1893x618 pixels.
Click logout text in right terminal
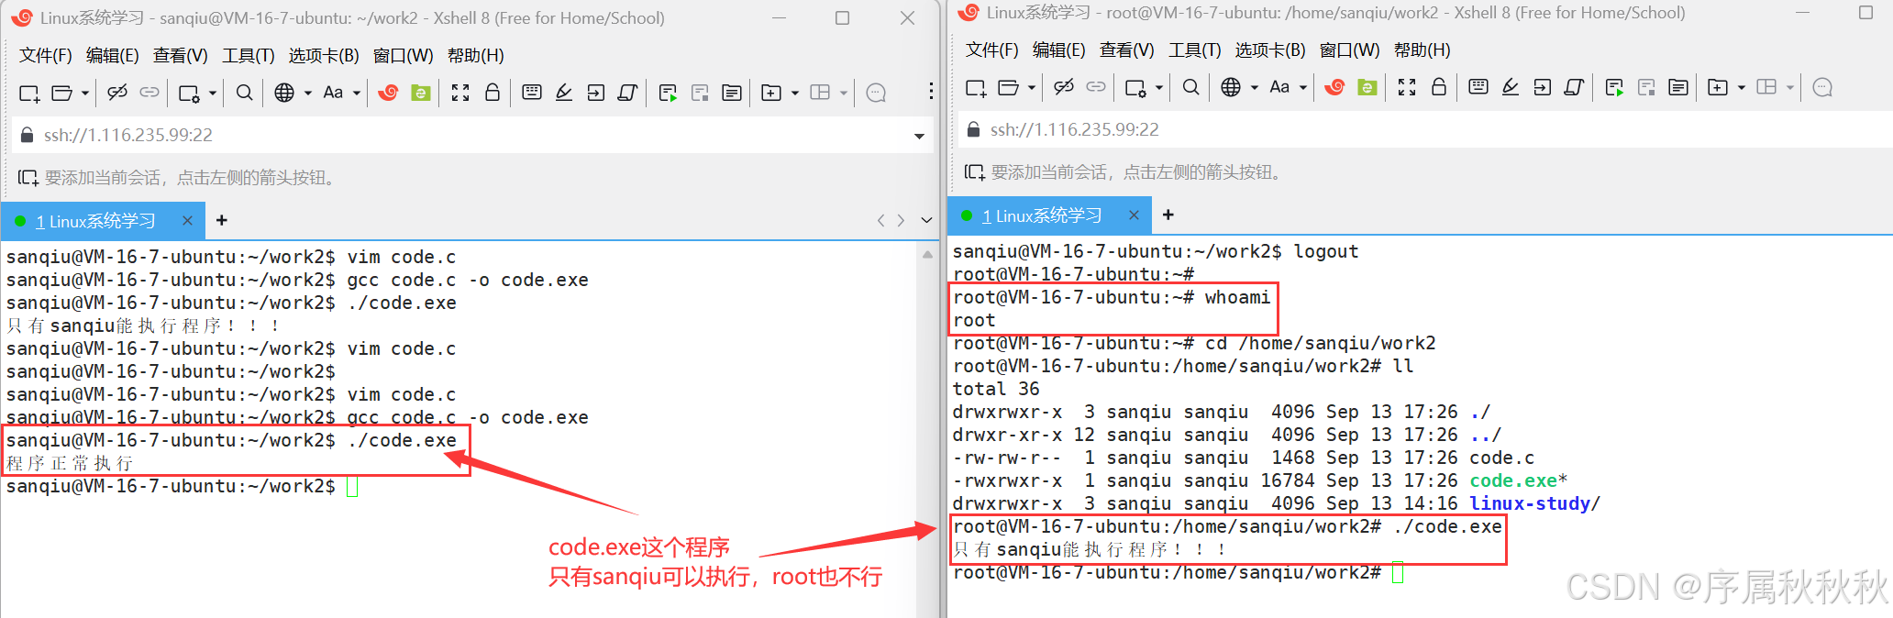(x=1326, y=251)
